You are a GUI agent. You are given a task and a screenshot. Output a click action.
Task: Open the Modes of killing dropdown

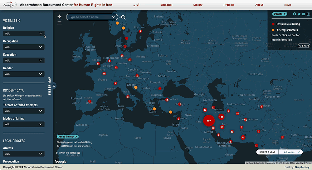(x=24, y=124)
